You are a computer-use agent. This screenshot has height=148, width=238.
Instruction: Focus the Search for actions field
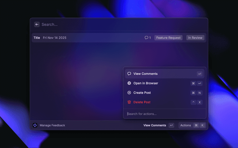164,114
